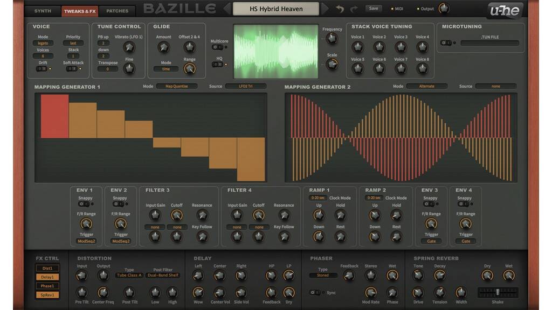The height and width of the screenshot is (310, 552).
Task: Open the Ramp 1 0-20 sec range selector
Action: tap(318, 198)
